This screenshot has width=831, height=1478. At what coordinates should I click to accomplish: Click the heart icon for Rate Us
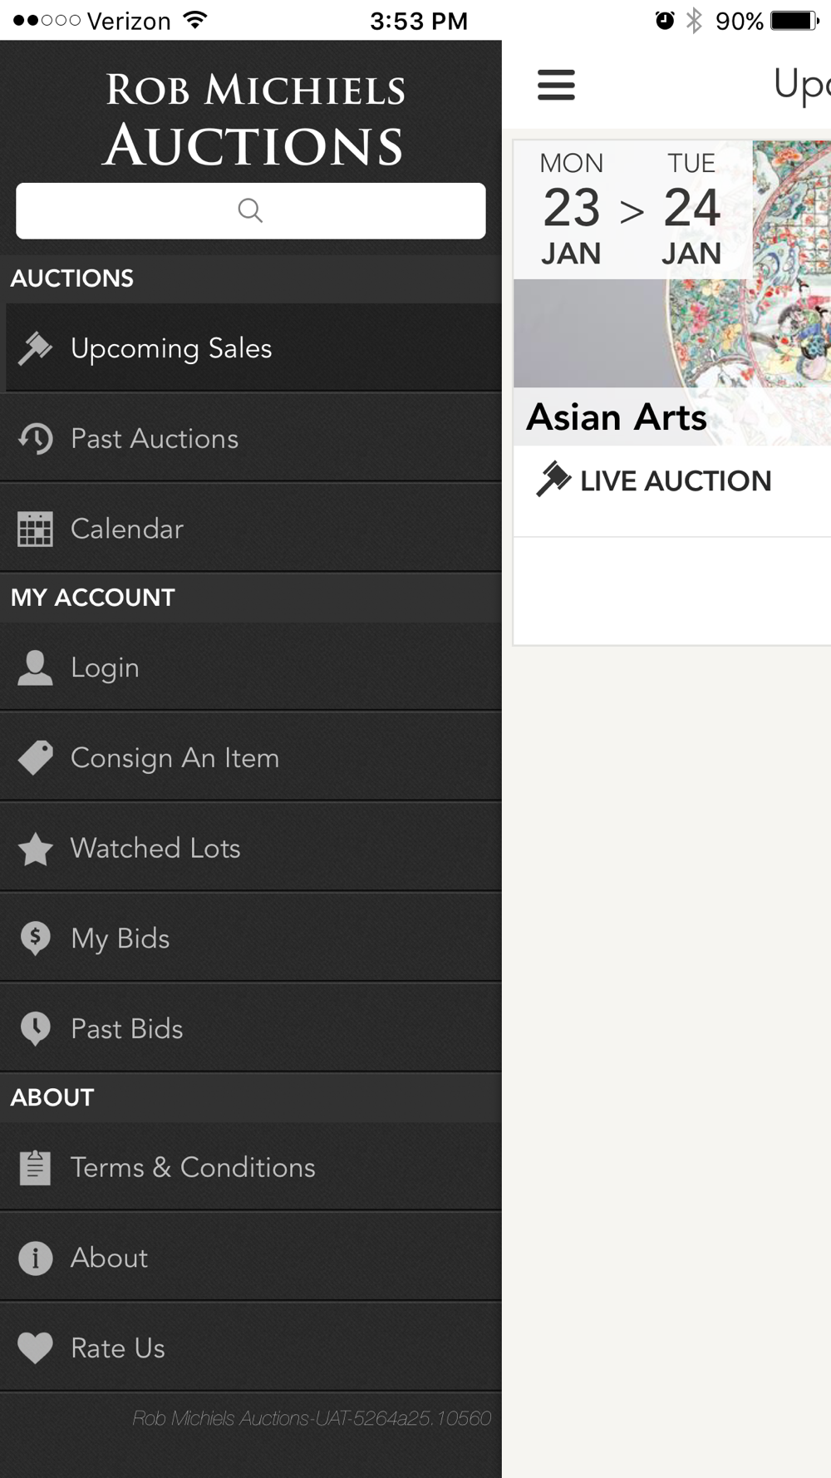(35, 1348)
